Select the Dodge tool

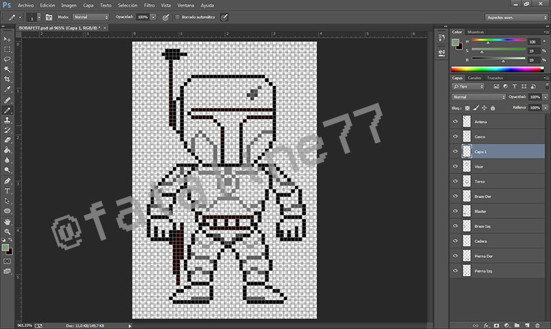coord(7,170)
